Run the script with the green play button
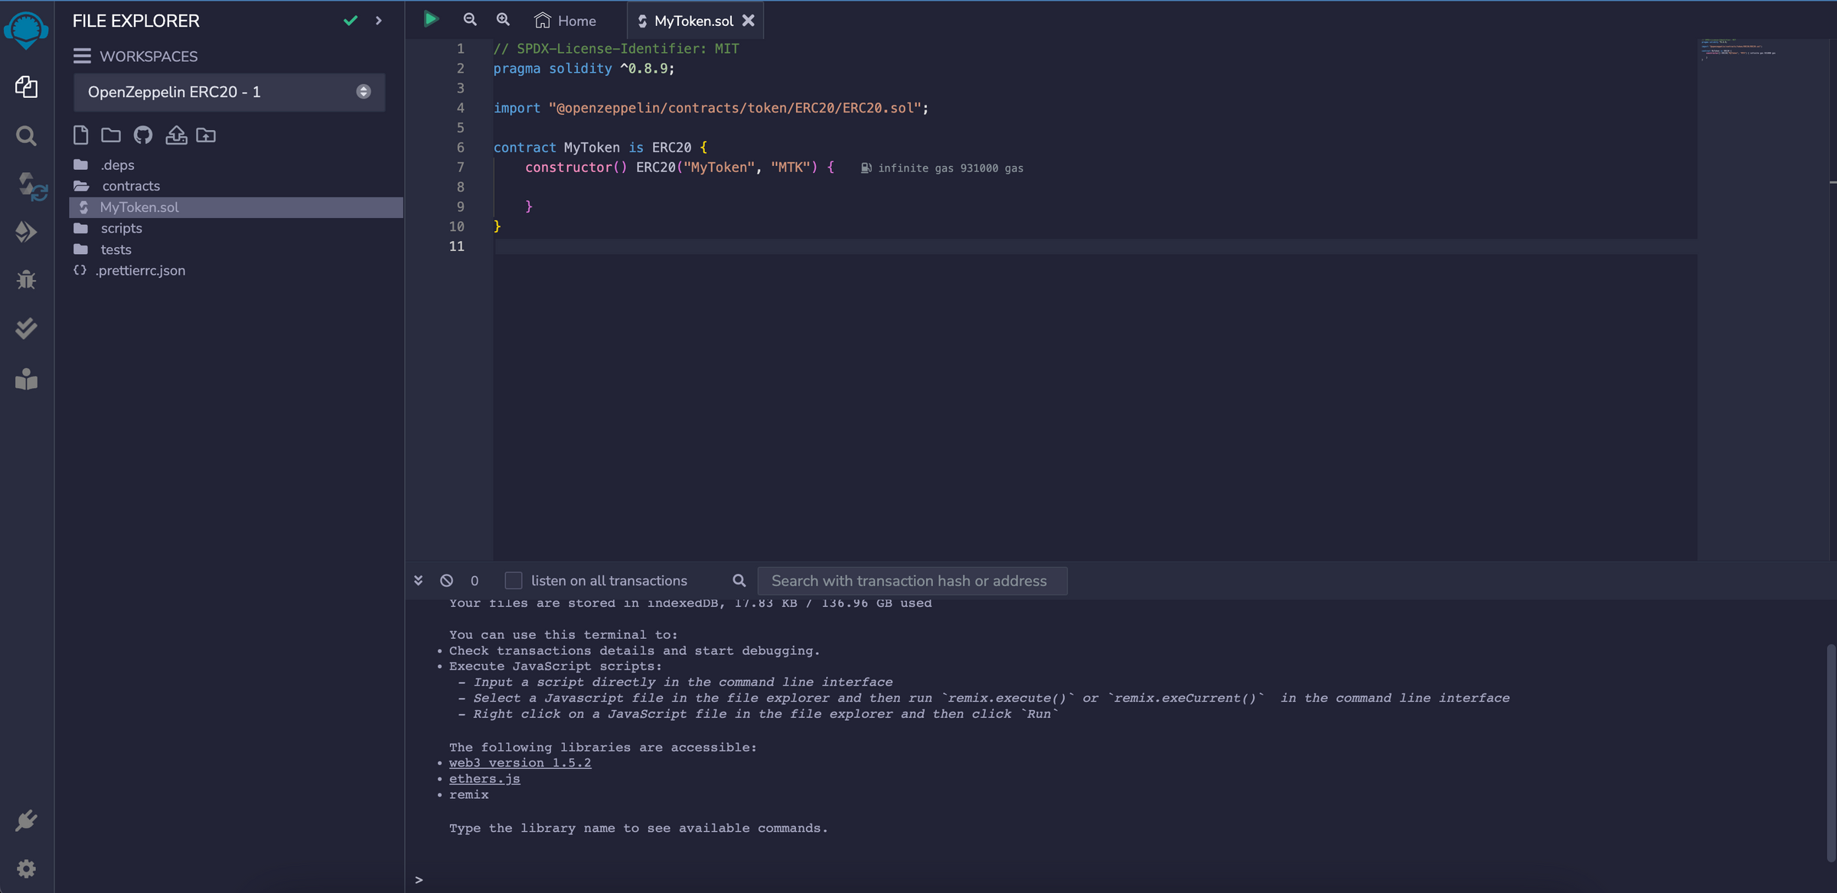 [x=430, y=19]
